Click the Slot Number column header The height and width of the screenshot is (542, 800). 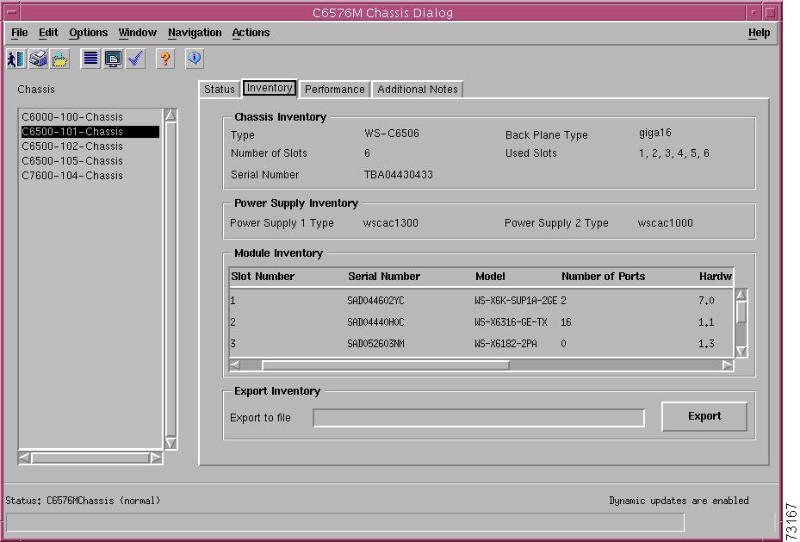[x=263, y=277]
